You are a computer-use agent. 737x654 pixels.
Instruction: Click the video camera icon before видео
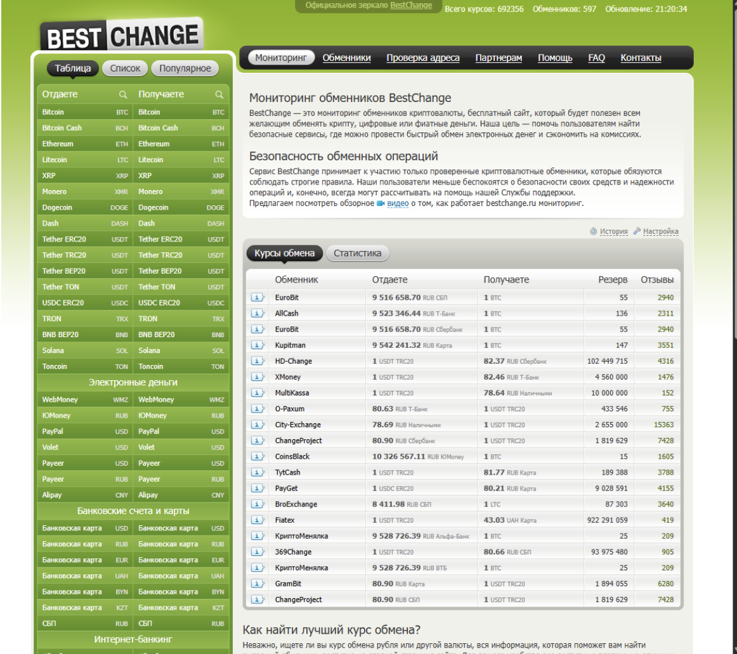[x=381, y=203]
